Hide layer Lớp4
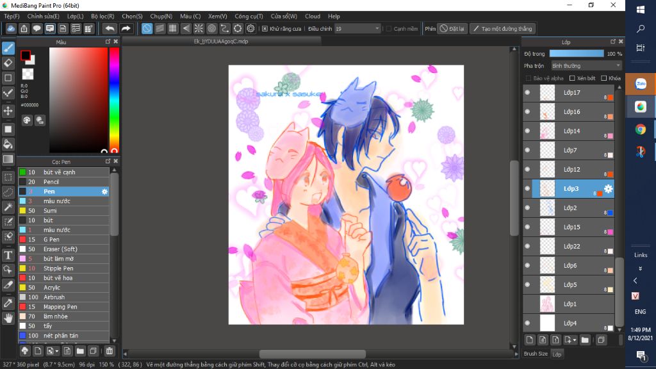Viewport: 656px width, 369px height. pos(527,324)
